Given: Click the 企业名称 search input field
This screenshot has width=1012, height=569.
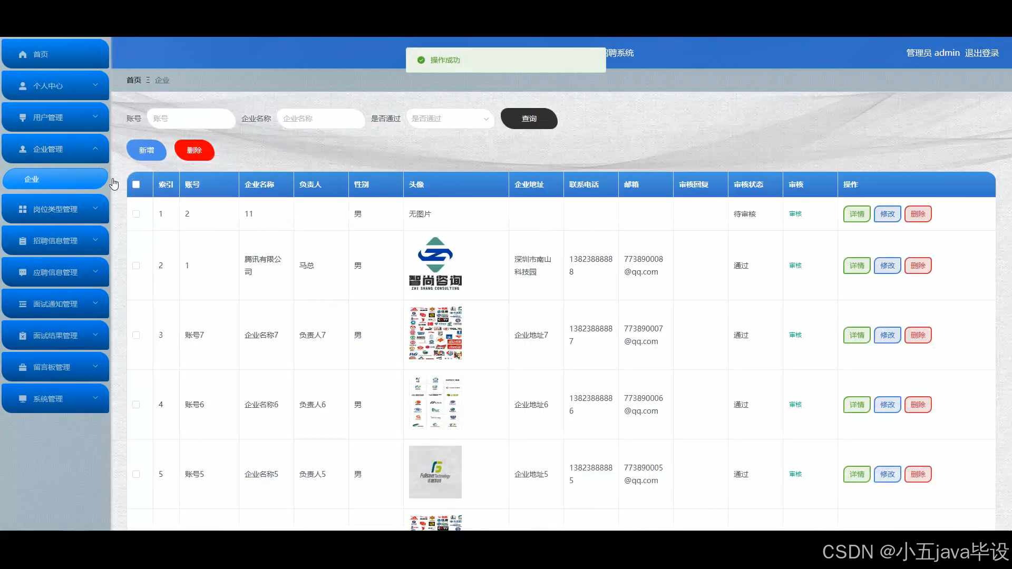Looking at the screenshot, I should (320, 119).
